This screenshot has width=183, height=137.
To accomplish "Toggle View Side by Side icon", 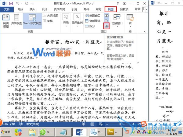I will click(106, 16).
